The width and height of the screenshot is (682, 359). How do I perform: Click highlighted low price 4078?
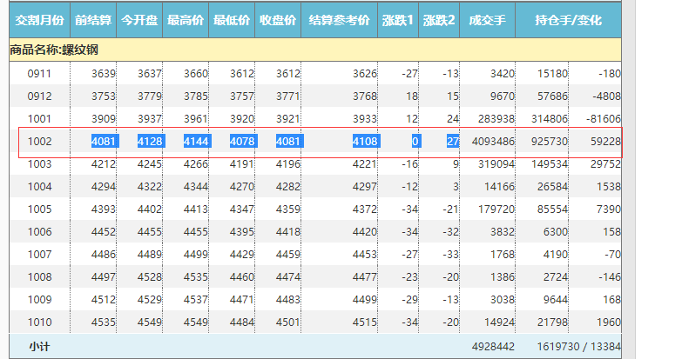click(242, 142)
